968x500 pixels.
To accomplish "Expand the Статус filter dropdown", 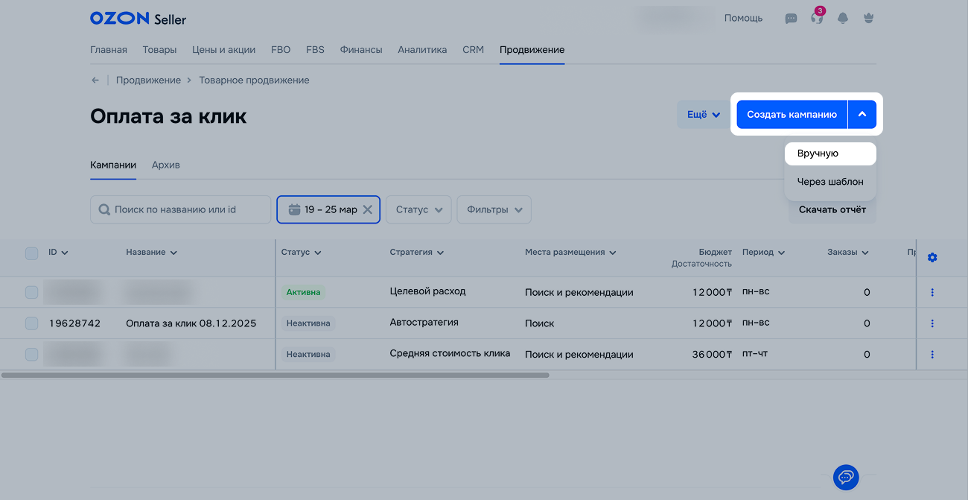I will [x=418, y=210].
